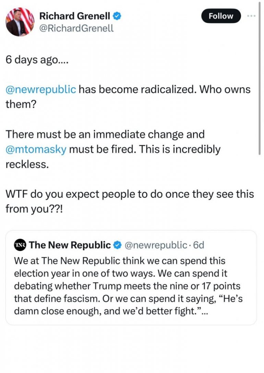Click the 6d timestamp on quoted tweet
The image size is (264, 373).
199,245
